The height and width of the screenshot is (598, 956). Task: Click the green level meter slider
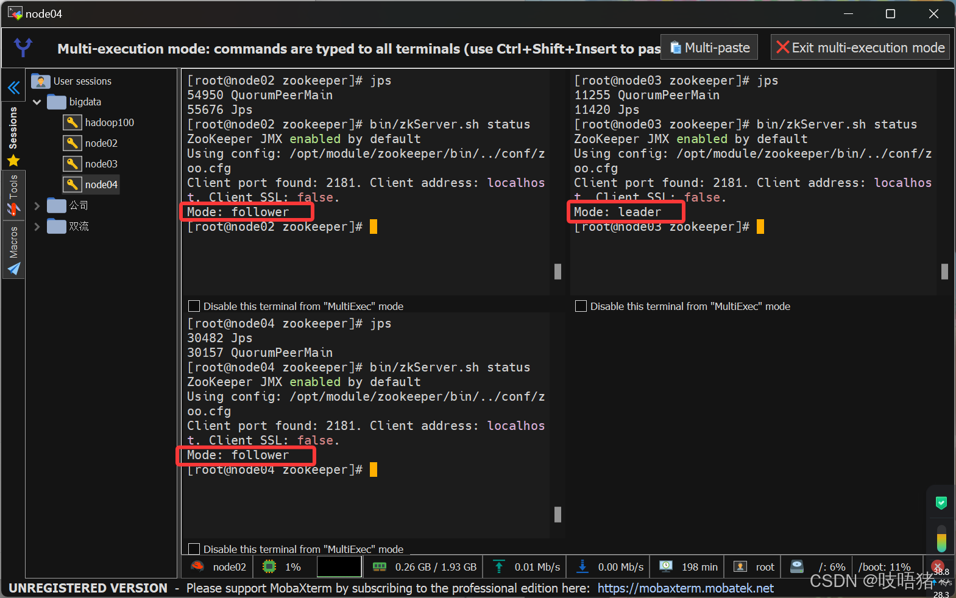click(941, 538)
